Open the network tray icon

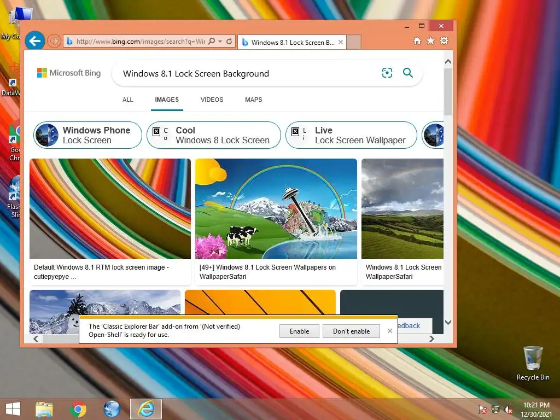point(495,410)
